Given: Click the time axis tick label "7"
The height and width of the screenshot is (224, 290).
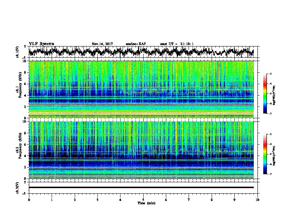Looking at the screenshot, I should (189, 200).
